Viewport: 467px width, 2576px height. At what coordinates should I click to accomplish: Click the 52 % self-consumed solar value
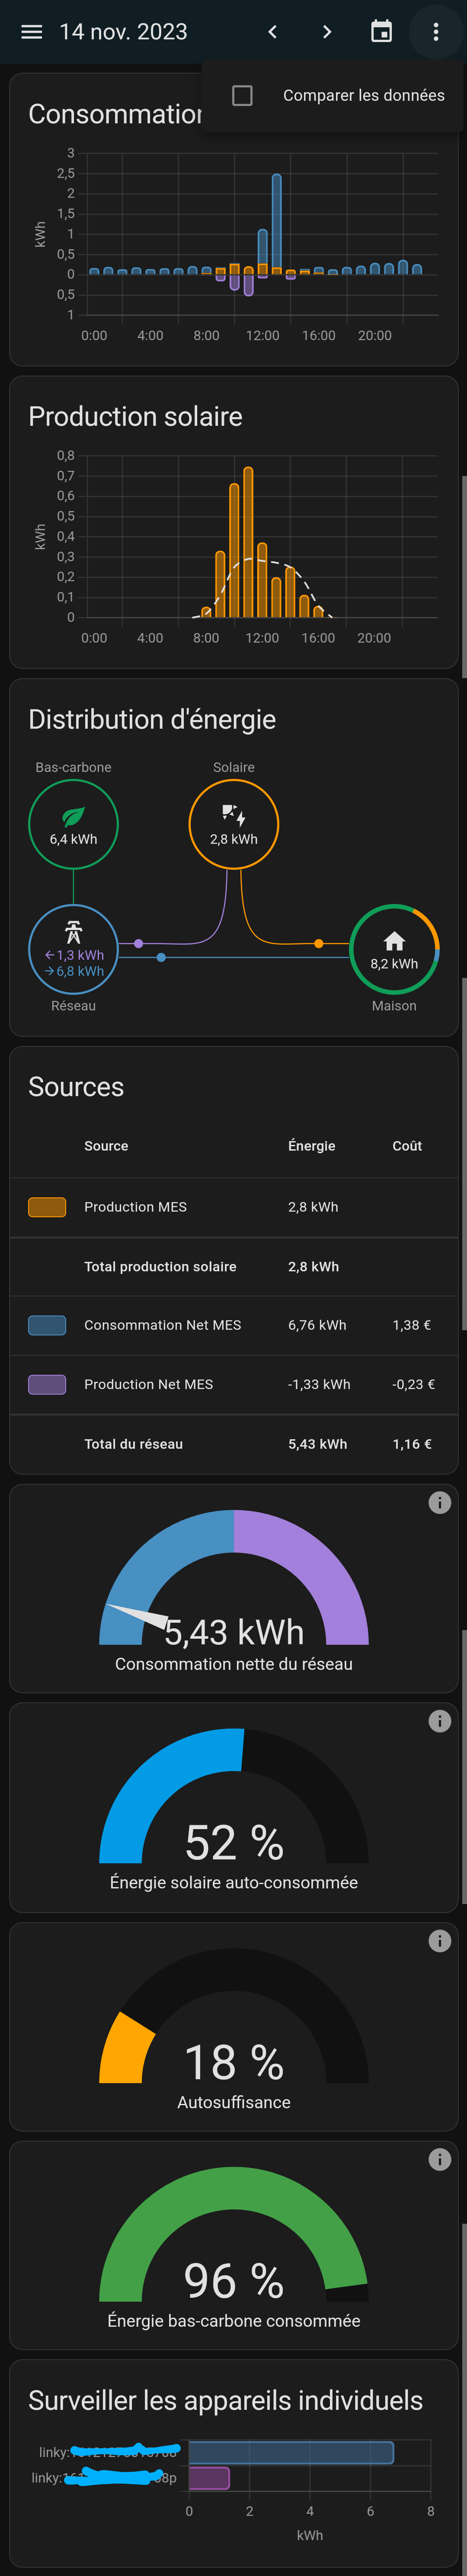(234, 1842)
